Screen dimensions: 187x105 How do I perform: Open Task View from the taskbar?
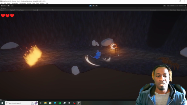tap(41, 103)
